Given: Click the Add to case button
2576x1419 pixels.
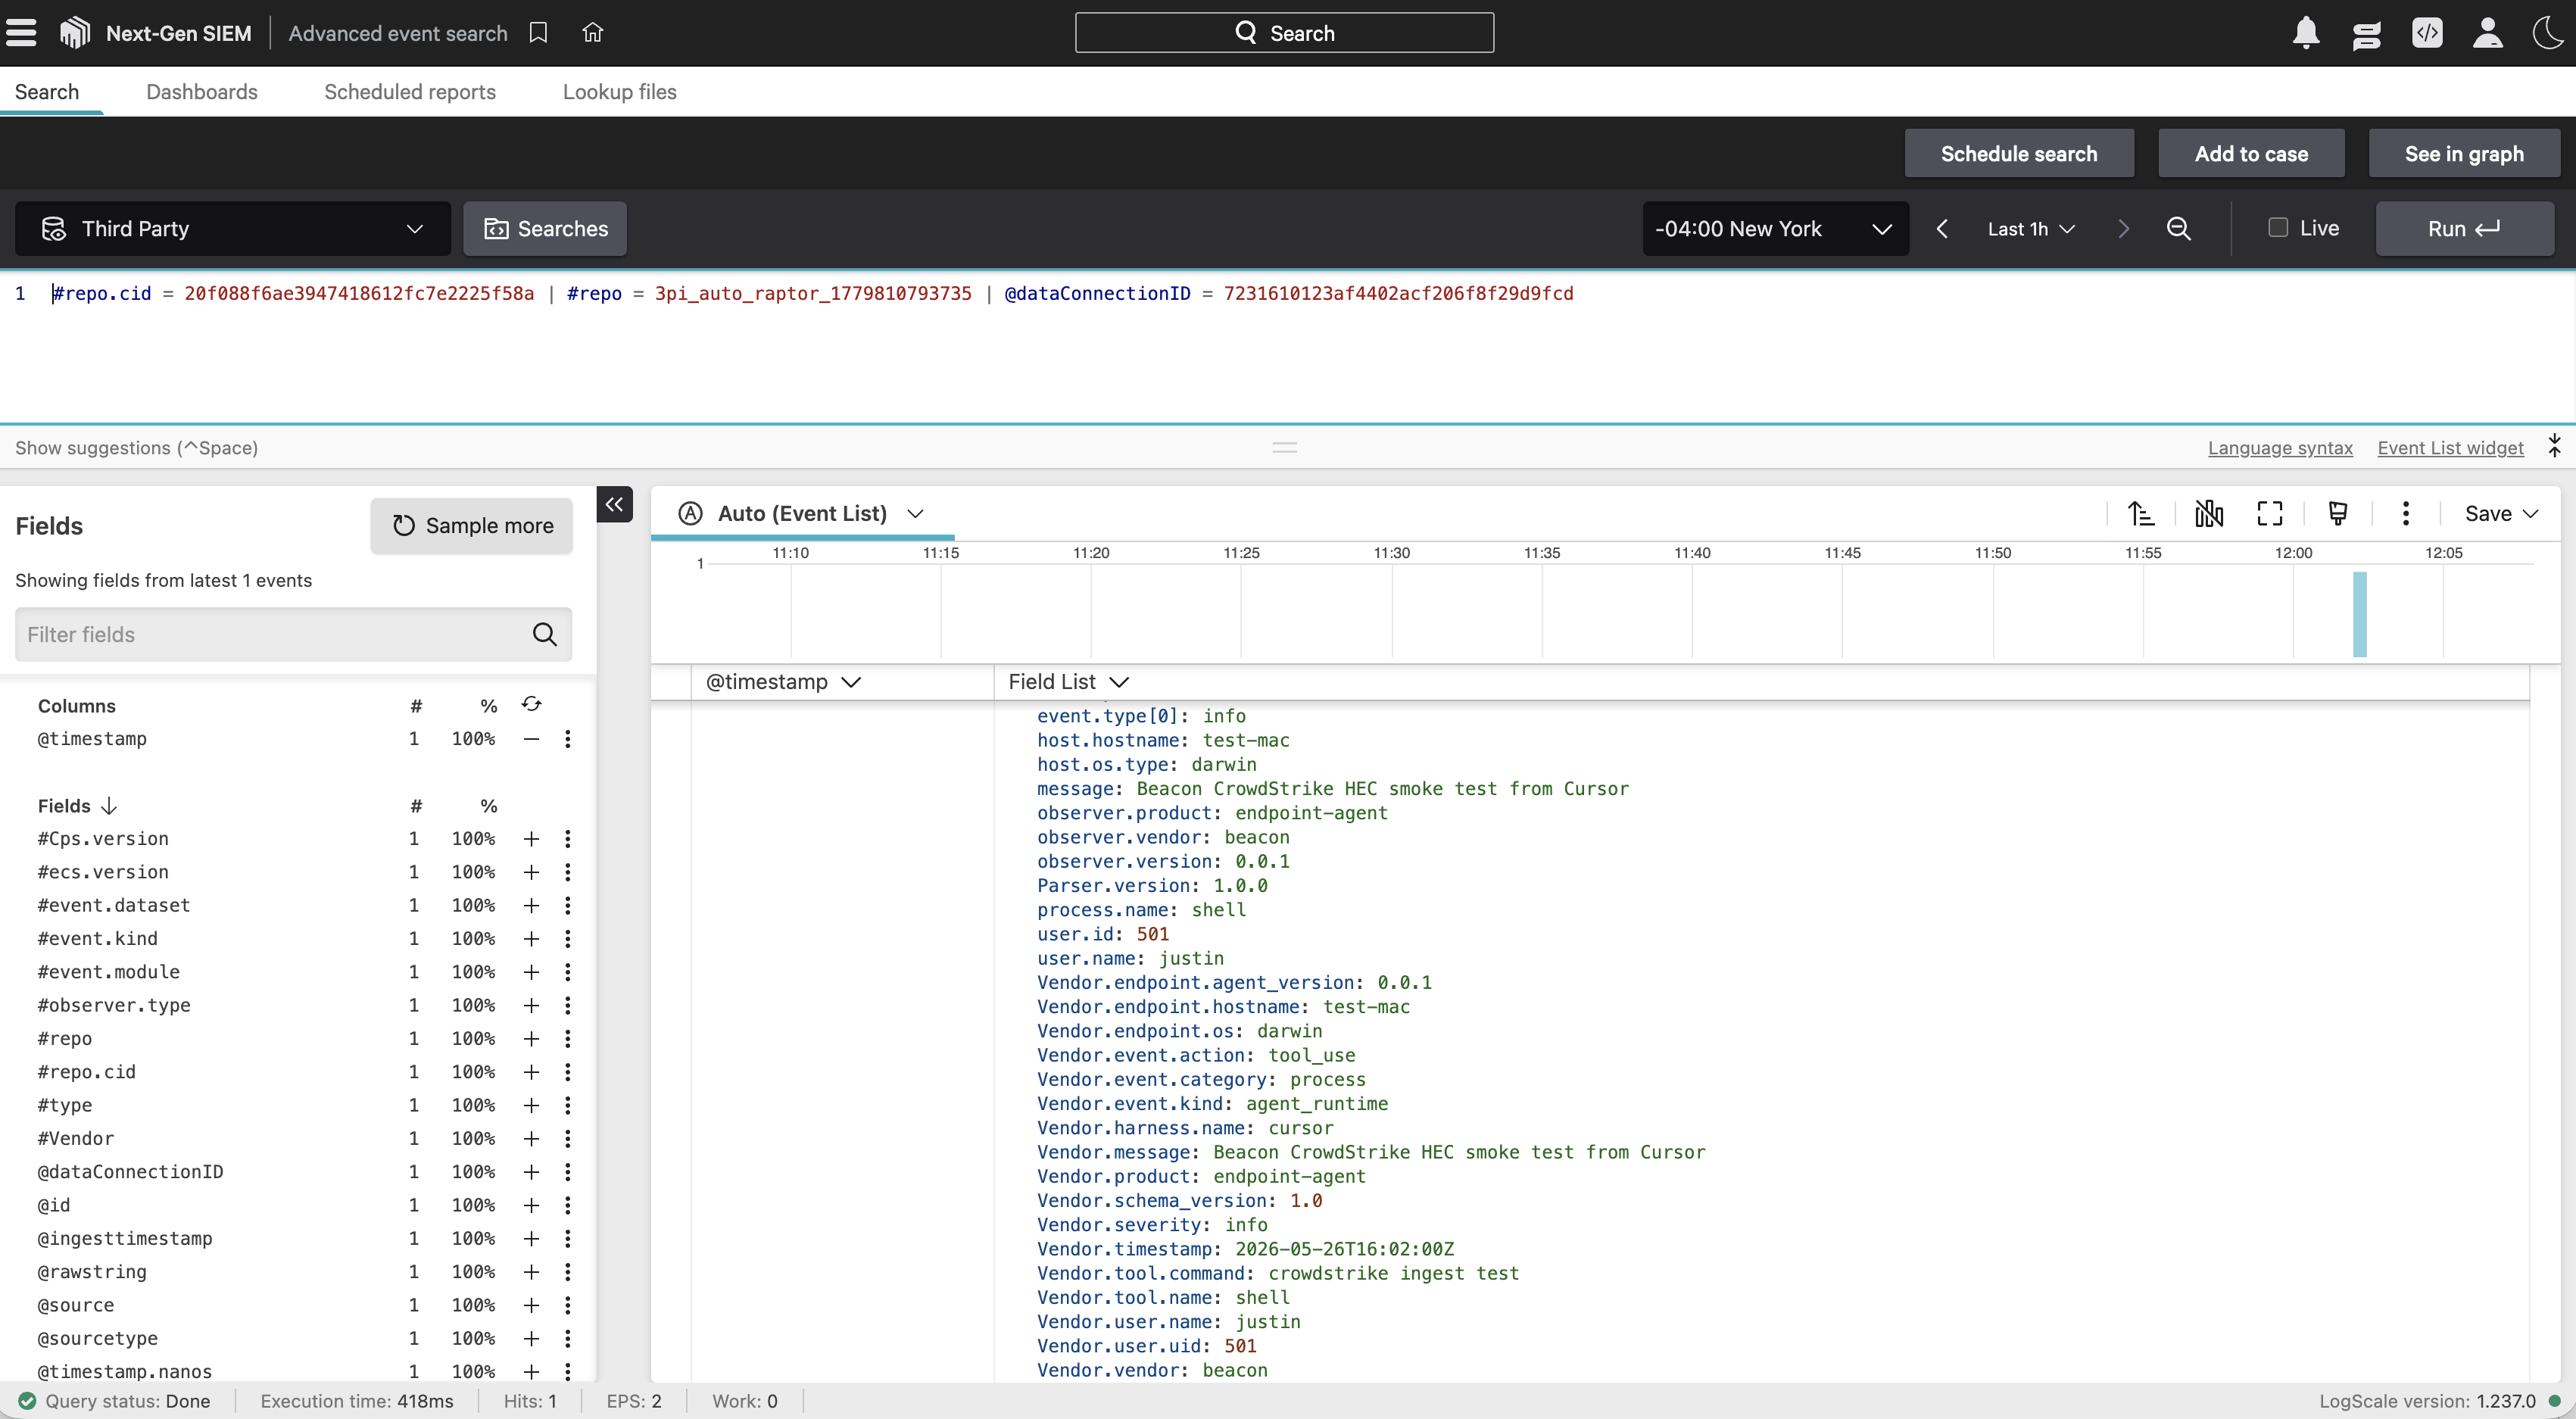Looking at the screenshot, I should click(2251, 154).
